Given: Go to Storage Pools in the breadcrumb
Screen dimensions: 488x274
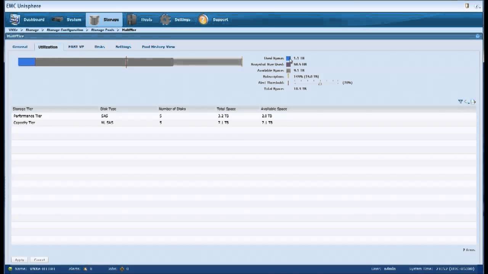Looking at the screenshot, I should [103, 30].
